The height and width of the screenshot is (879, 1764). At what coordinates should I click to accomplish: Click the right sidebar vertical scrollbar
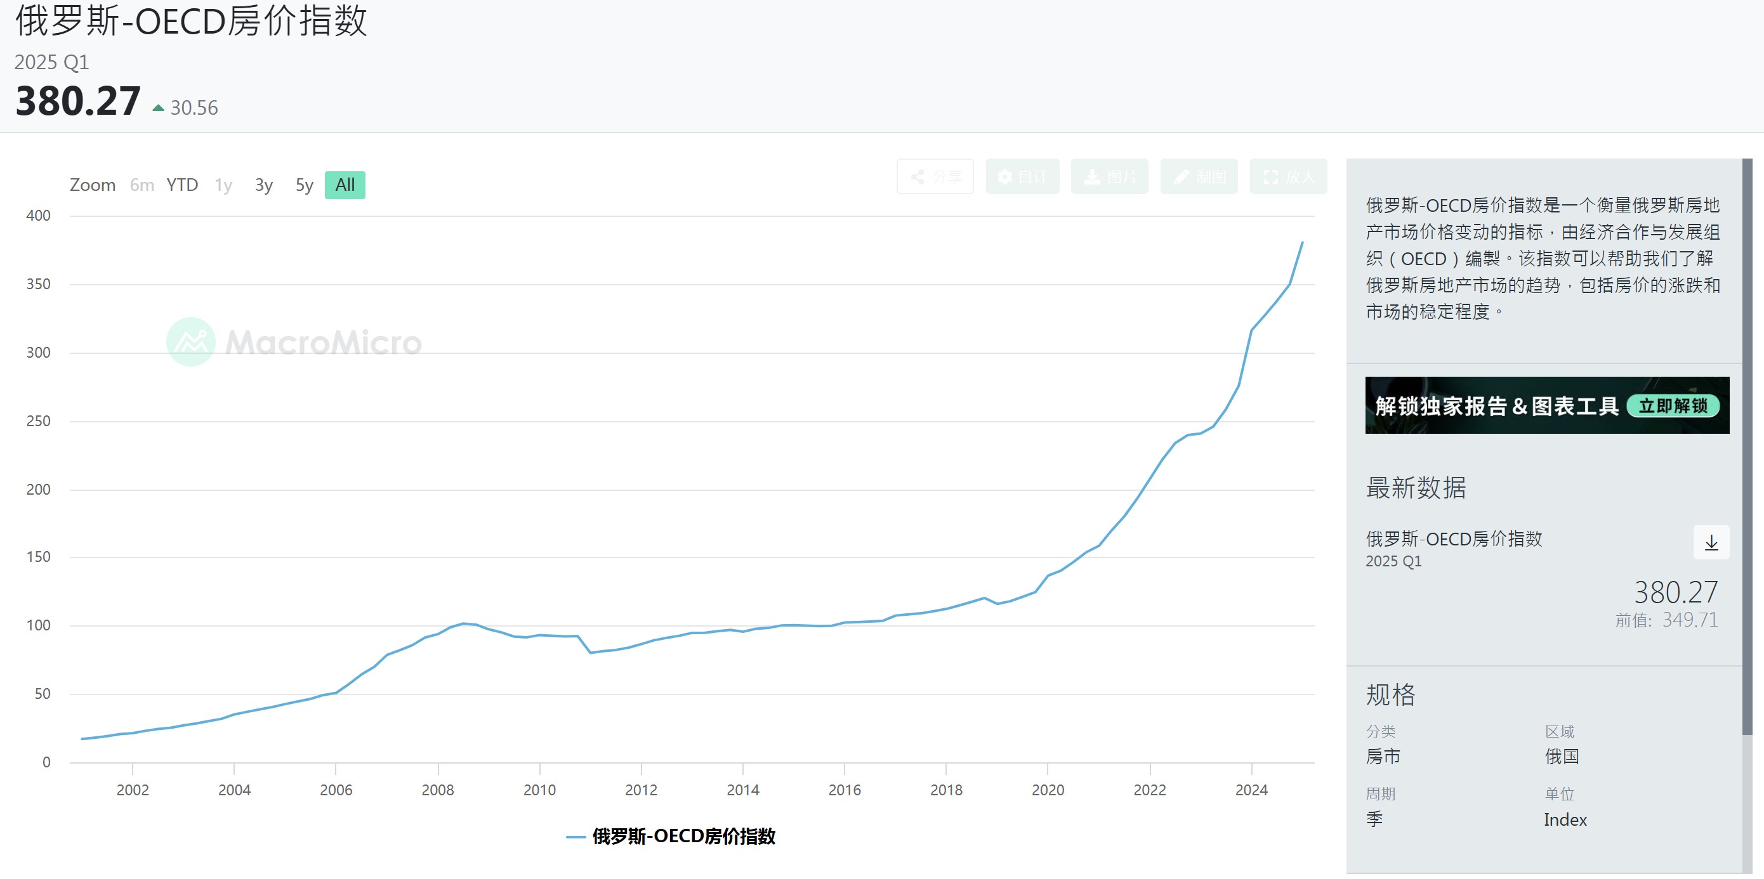1747,445
